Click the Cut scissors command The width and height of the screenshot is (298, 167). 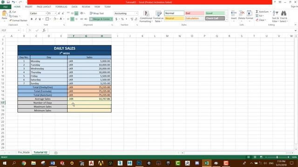pos(13,12)
